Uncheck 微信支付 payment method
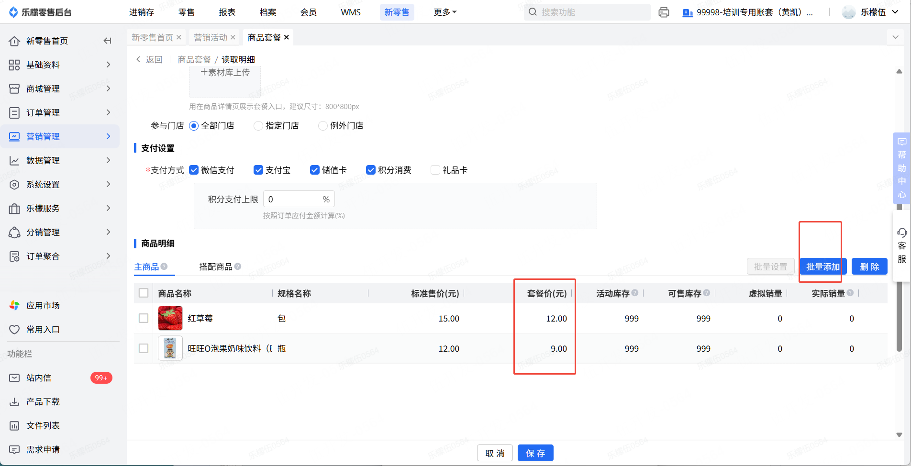911x466 pixels. tap(194, 170)
